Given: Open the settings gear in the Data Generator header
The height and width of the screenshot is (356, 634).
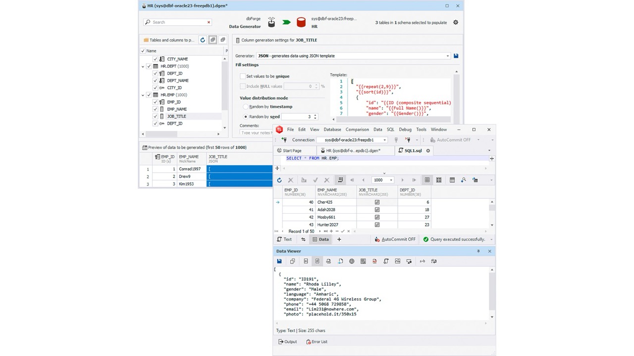Looking at the screenshot, I should tap(455, 22).
